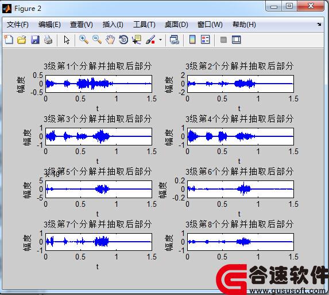Click the MATLAB logo in title bar
329x295 pixels.
(x=7, y=9)
